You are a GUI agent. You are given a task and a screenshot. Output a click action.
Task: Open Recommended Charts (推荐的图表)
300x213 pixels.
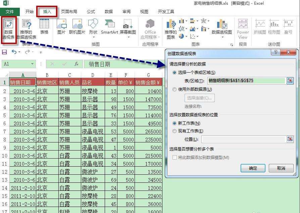point(171,29)
